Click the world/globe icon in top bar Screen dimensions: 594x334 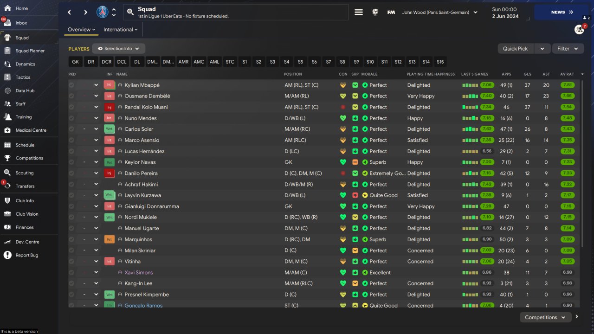pyautogui.click(x=375, y=13)
